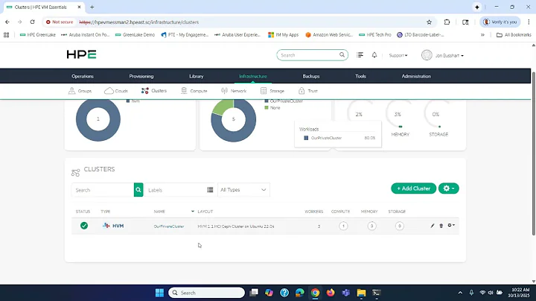Open the Backups menu
This screenshot has width=536, height=301.
point(311,76)
